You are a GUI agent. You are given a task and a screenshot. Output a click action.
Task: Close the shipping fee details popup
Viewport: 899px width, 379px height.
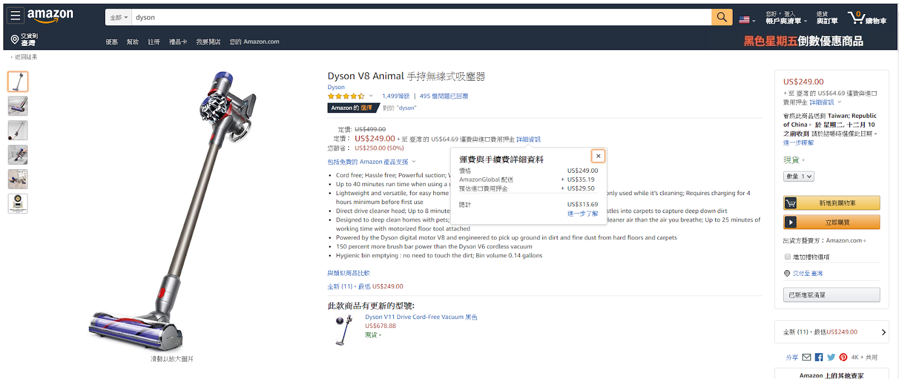[x=598, y=156]
